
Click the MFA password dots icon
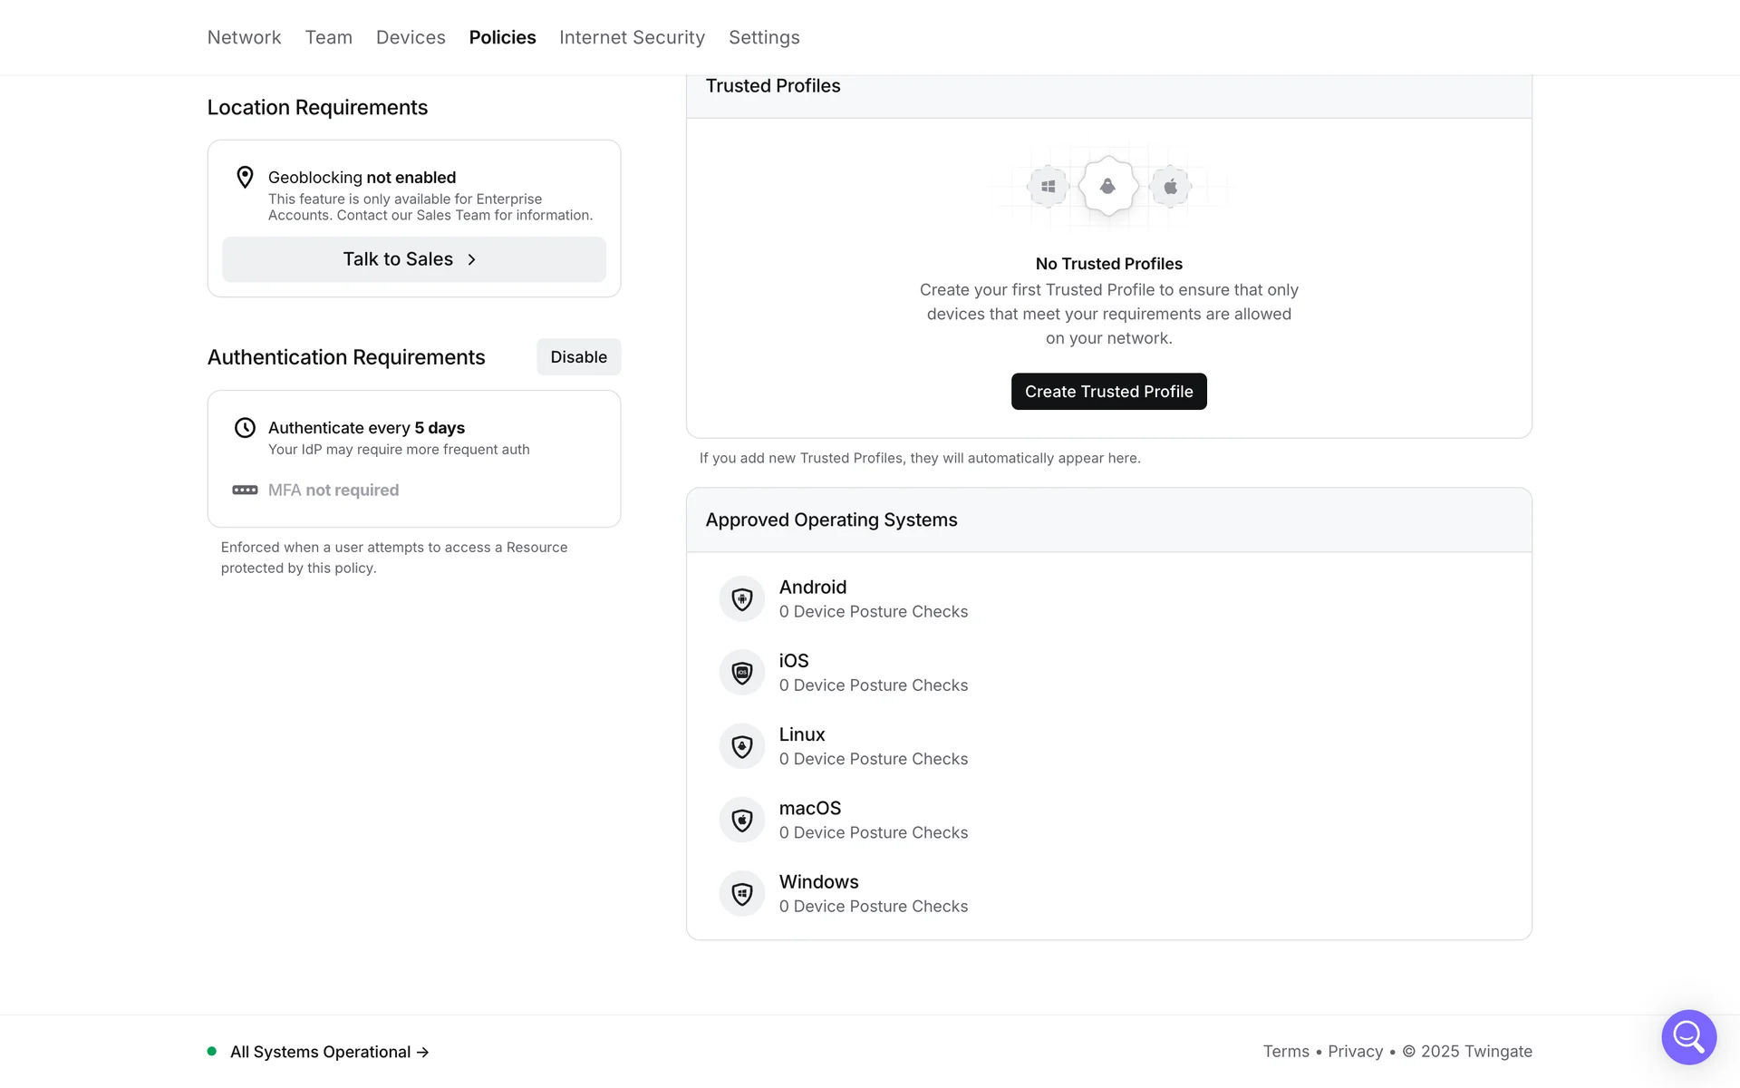pyautogui.click(x=245, y=490)
